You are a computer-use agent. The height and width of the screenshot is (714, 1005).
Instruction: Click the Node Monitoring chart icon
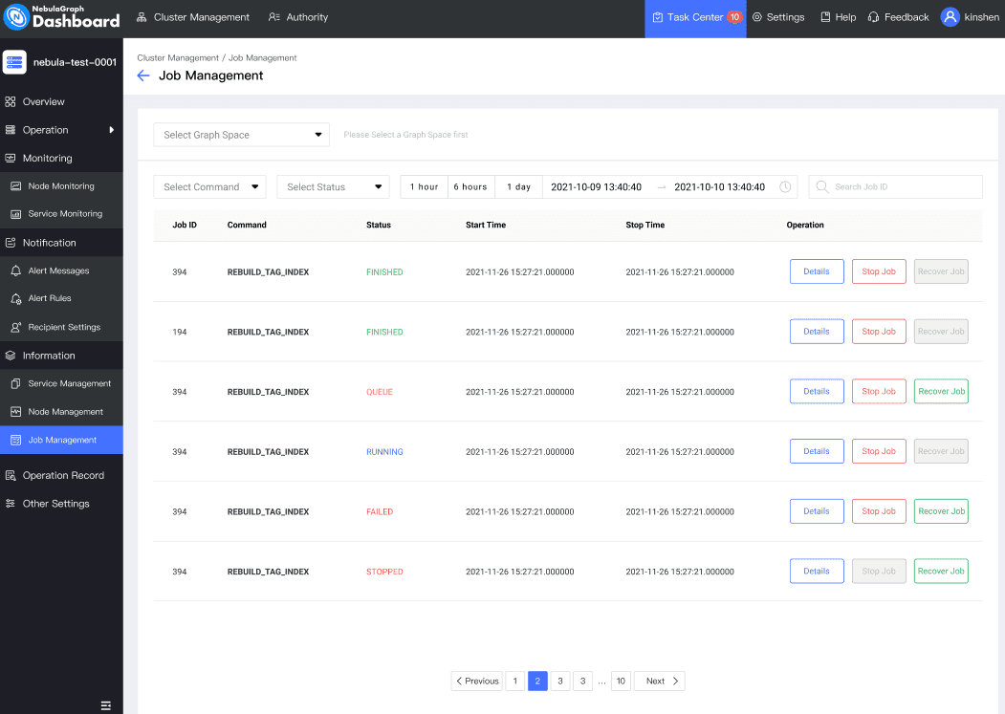pyautogui.click(x=16, y=186)
